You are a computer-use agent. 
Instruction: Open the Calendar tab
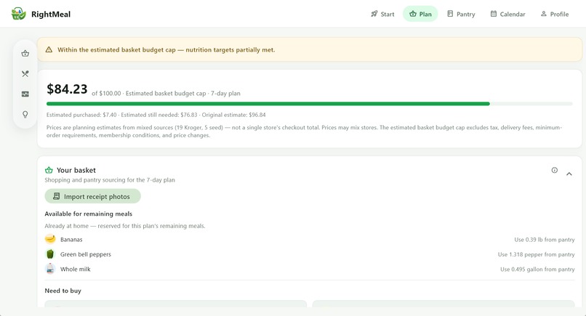point(507,15)
